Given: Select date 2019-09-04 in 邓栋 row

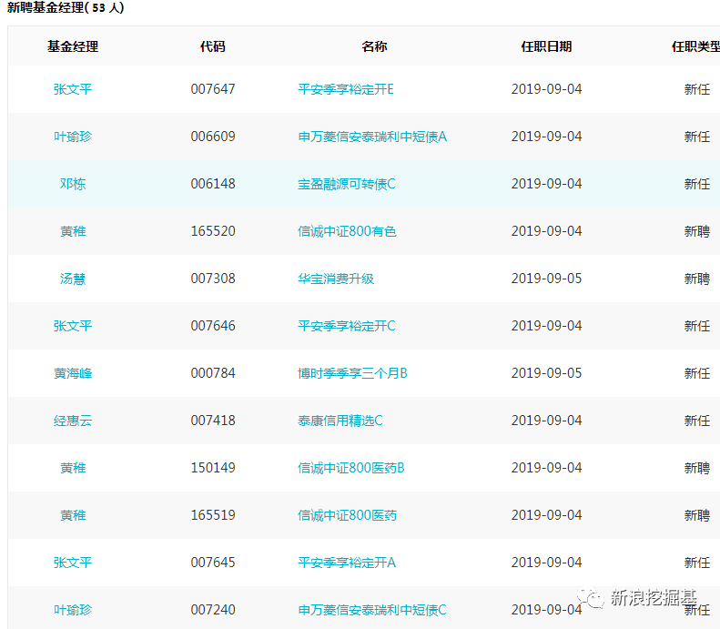Looking at the screenshot, I should 546,184.
